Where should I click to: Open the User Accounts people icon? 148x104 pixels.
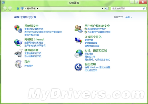tap(78, 29)
